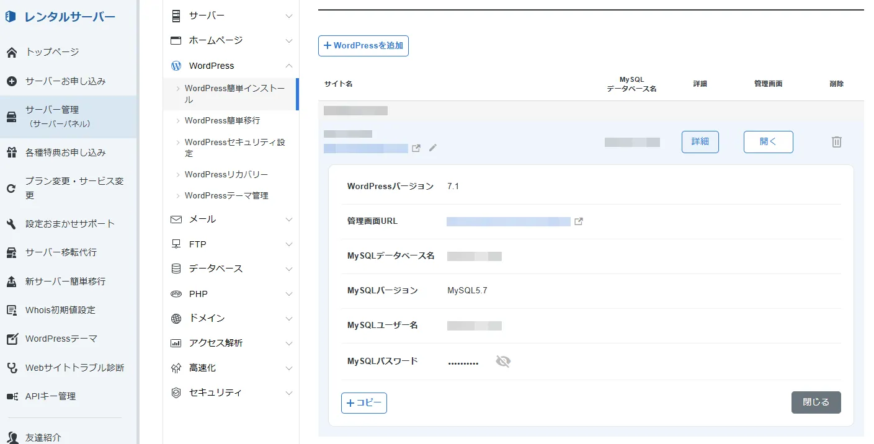Click the 開く admin screen button

coord(769,142)
